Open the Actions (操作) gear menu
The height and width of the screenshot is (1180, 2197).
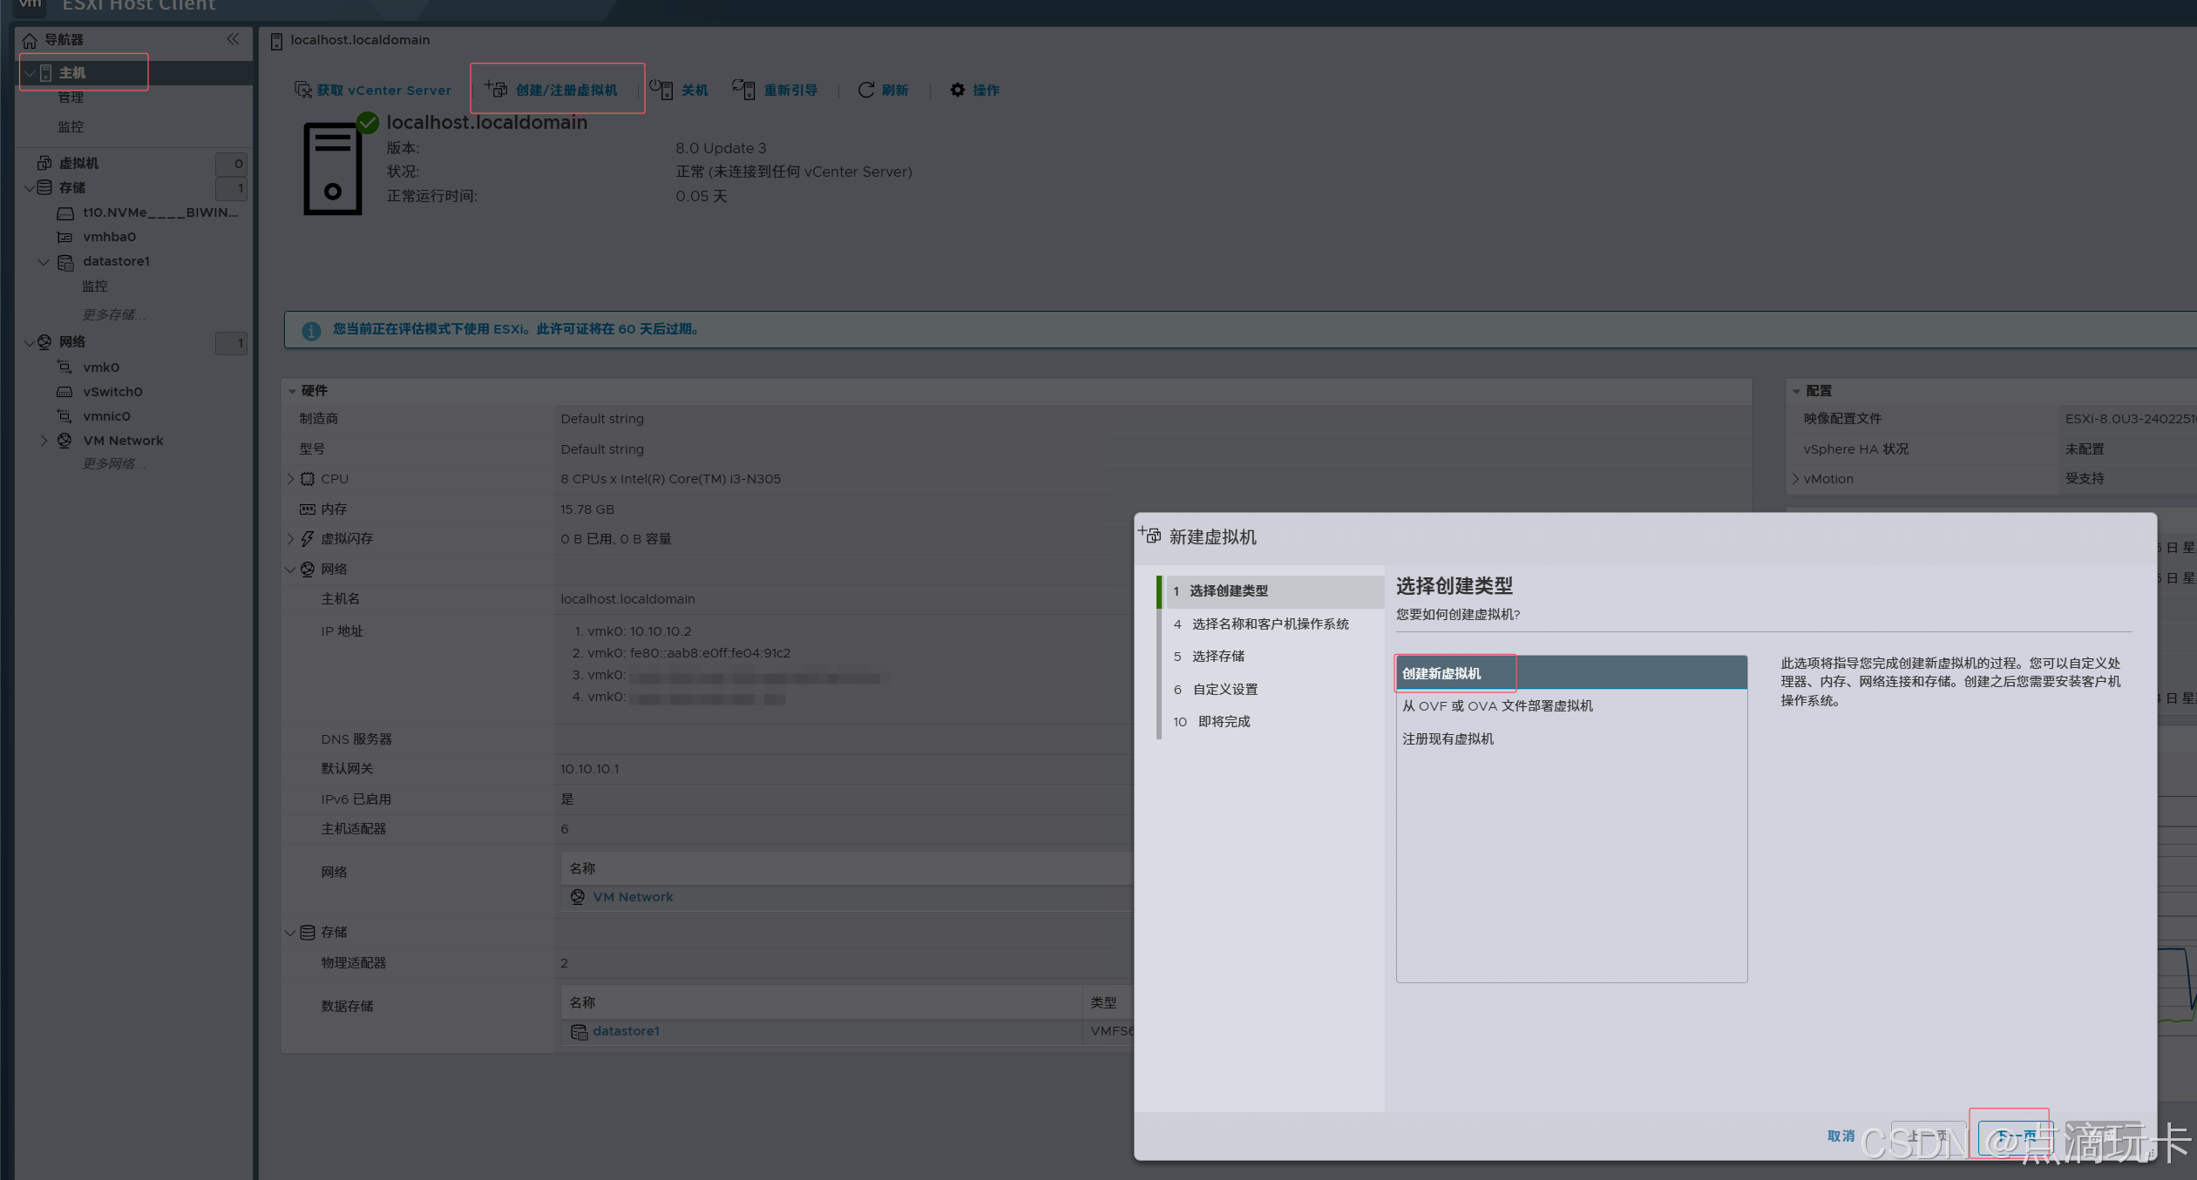pyautogui.click(x=958, y=90)
